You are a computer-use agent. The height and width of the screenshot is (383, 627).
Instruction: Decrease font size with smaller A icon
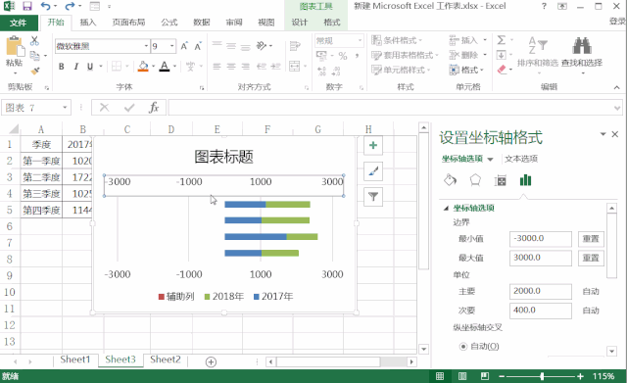(x=198, y=46)
